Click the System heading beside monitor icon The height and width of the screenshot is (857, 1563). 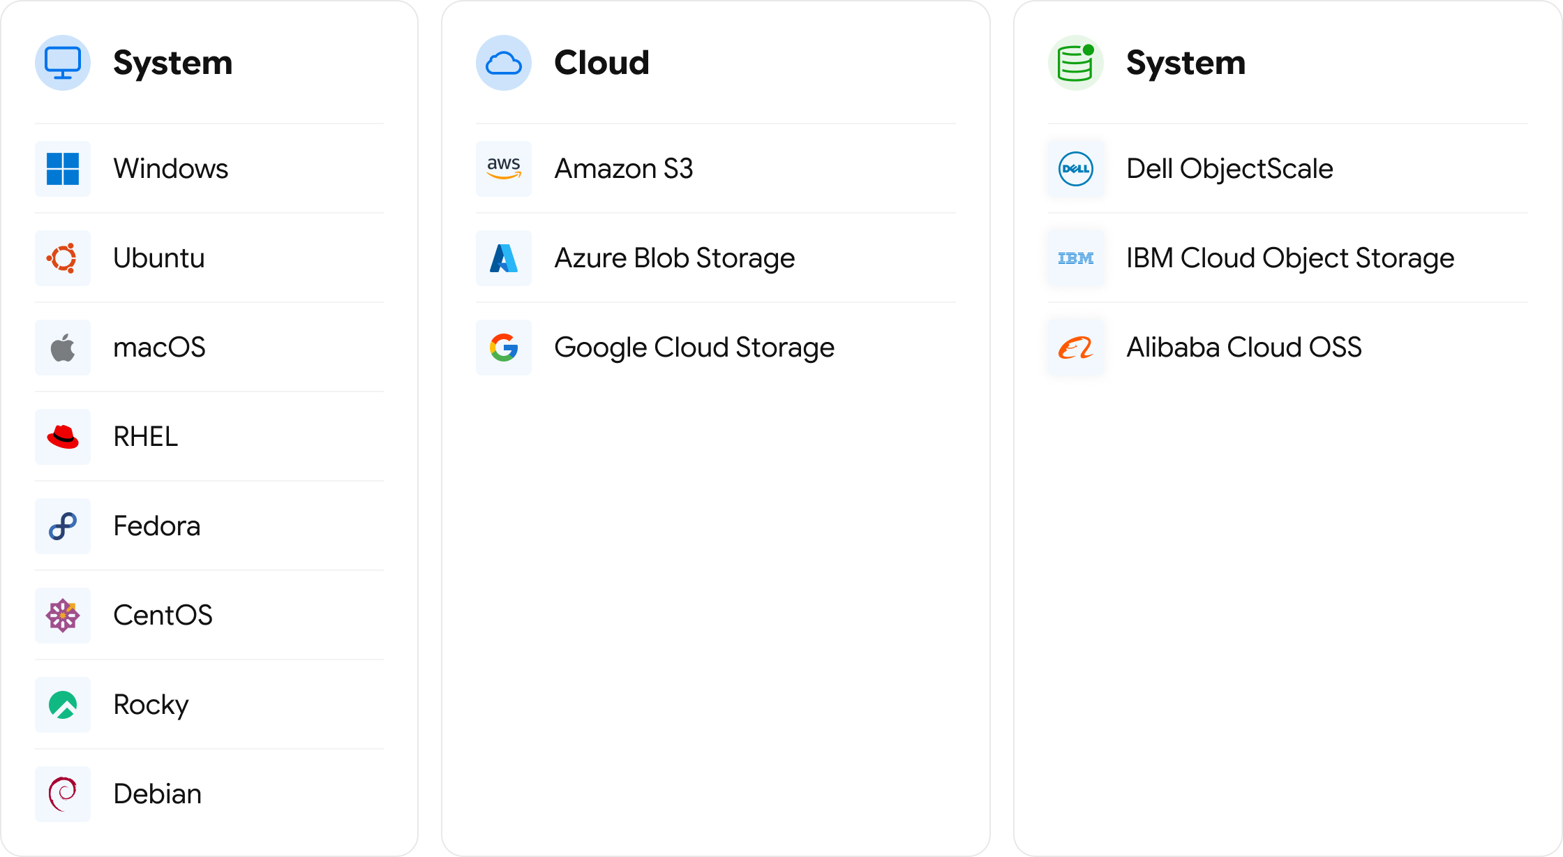pos(173,64)
